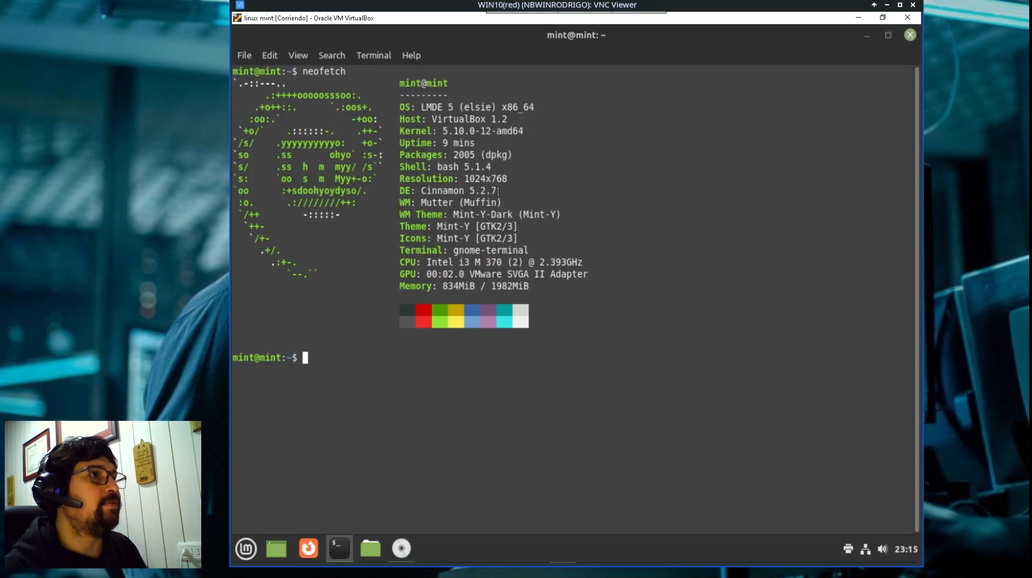Click the VirtualBox window icon in title bar
Screen dimensions: 1032x578
pyautogui.click(x=237, y=18)
